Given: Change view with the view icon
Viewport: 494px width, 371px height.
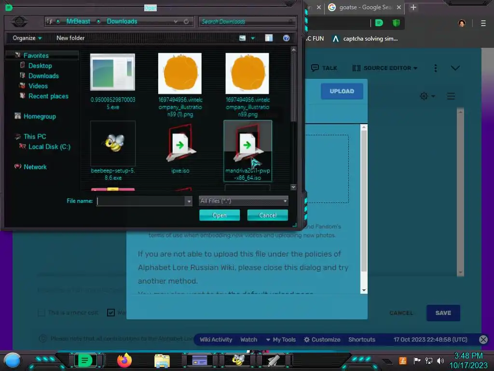Looking at the screenshot, I should 242,38.
